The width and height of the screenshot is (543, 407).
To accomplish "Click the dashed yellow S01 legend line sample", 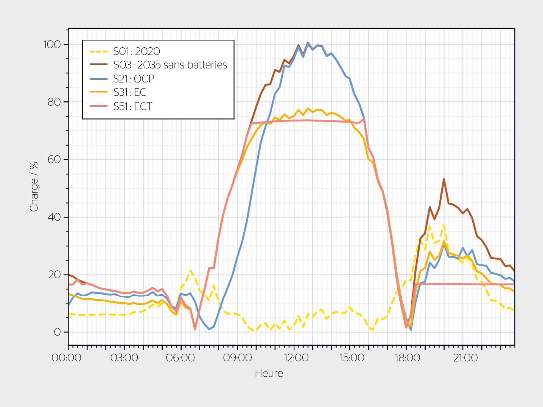I will 98,51.
